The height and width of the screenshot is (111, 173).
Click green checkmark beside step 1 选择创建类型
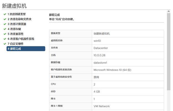[5, 14]
